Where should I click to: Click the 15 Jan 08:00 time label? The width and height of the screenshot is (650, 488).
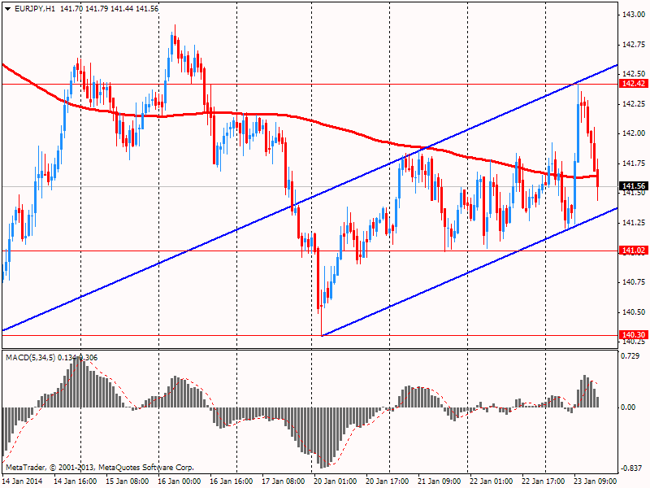point(128,481)
